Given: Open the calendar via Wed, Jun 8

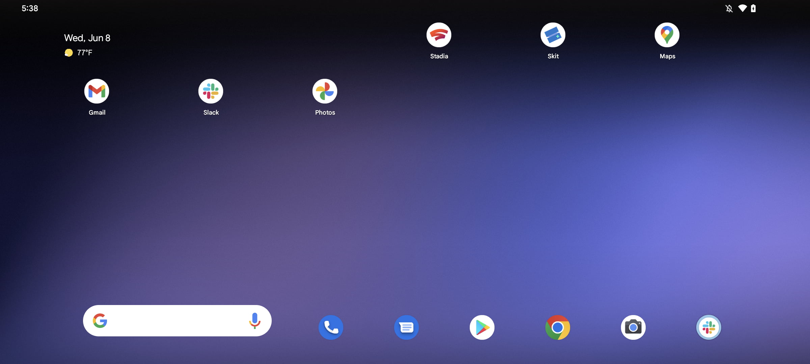Looking at the screenshot, I should 87,38.
